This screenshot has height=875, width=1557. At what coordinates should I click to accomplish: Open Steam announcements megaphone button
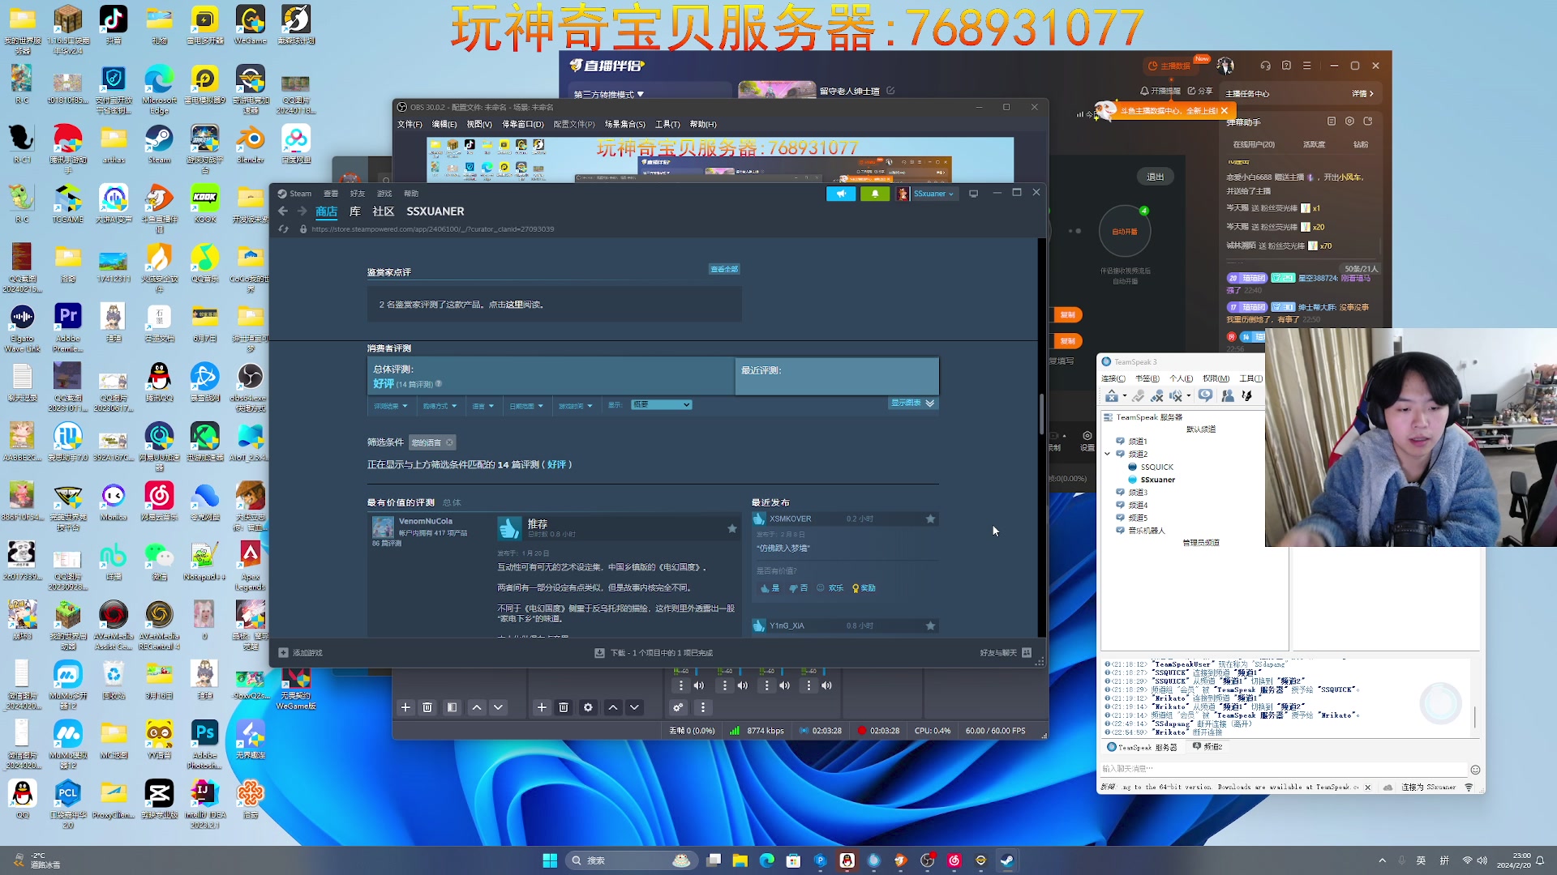coord(841,194)
